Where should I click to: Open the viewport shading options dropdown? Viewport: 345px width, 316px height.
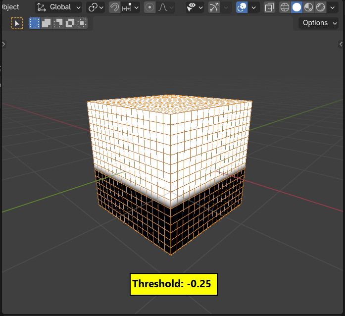click(x=333, y=7)
